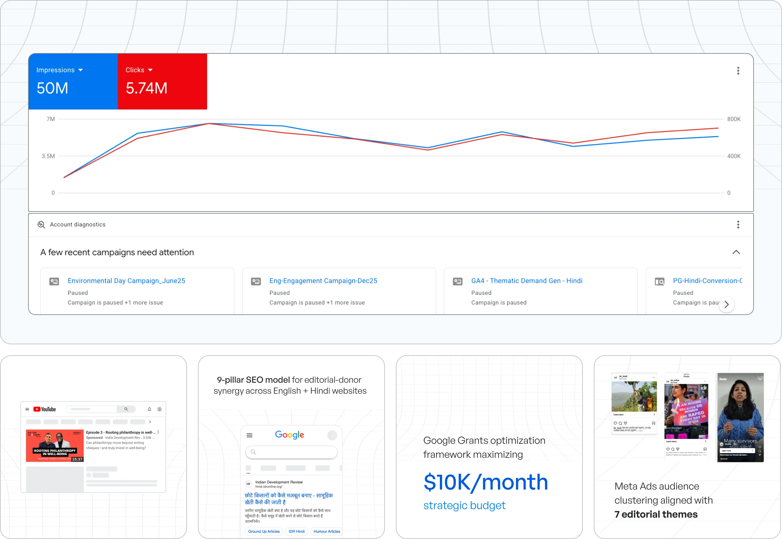Click YouTube search magnifier button
This screenshot has height=539, width=782.
point(126,409)
